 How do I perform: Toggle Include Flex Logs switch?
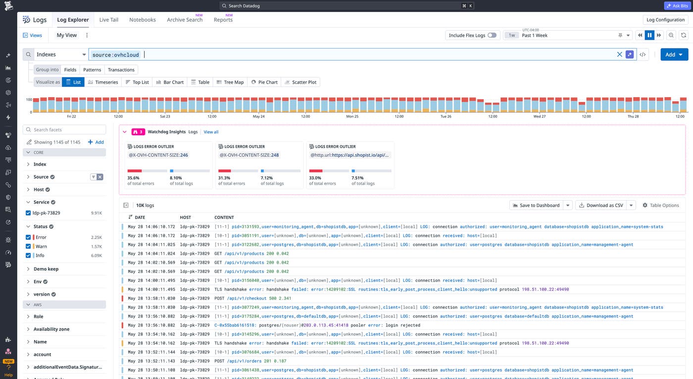click(492, 35)
